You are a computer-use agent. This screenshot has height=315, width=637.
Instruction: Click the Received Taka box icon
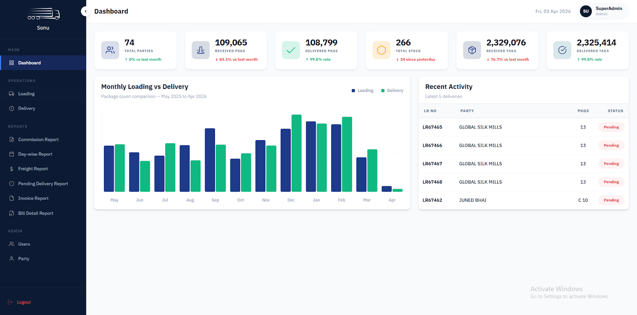point(472,50)
